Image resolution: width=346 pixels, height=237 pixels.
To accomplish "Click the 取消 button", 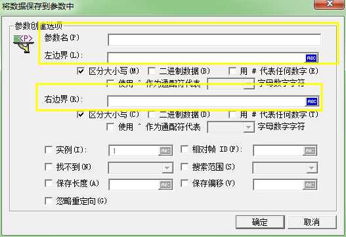I will tap(312, 222).
